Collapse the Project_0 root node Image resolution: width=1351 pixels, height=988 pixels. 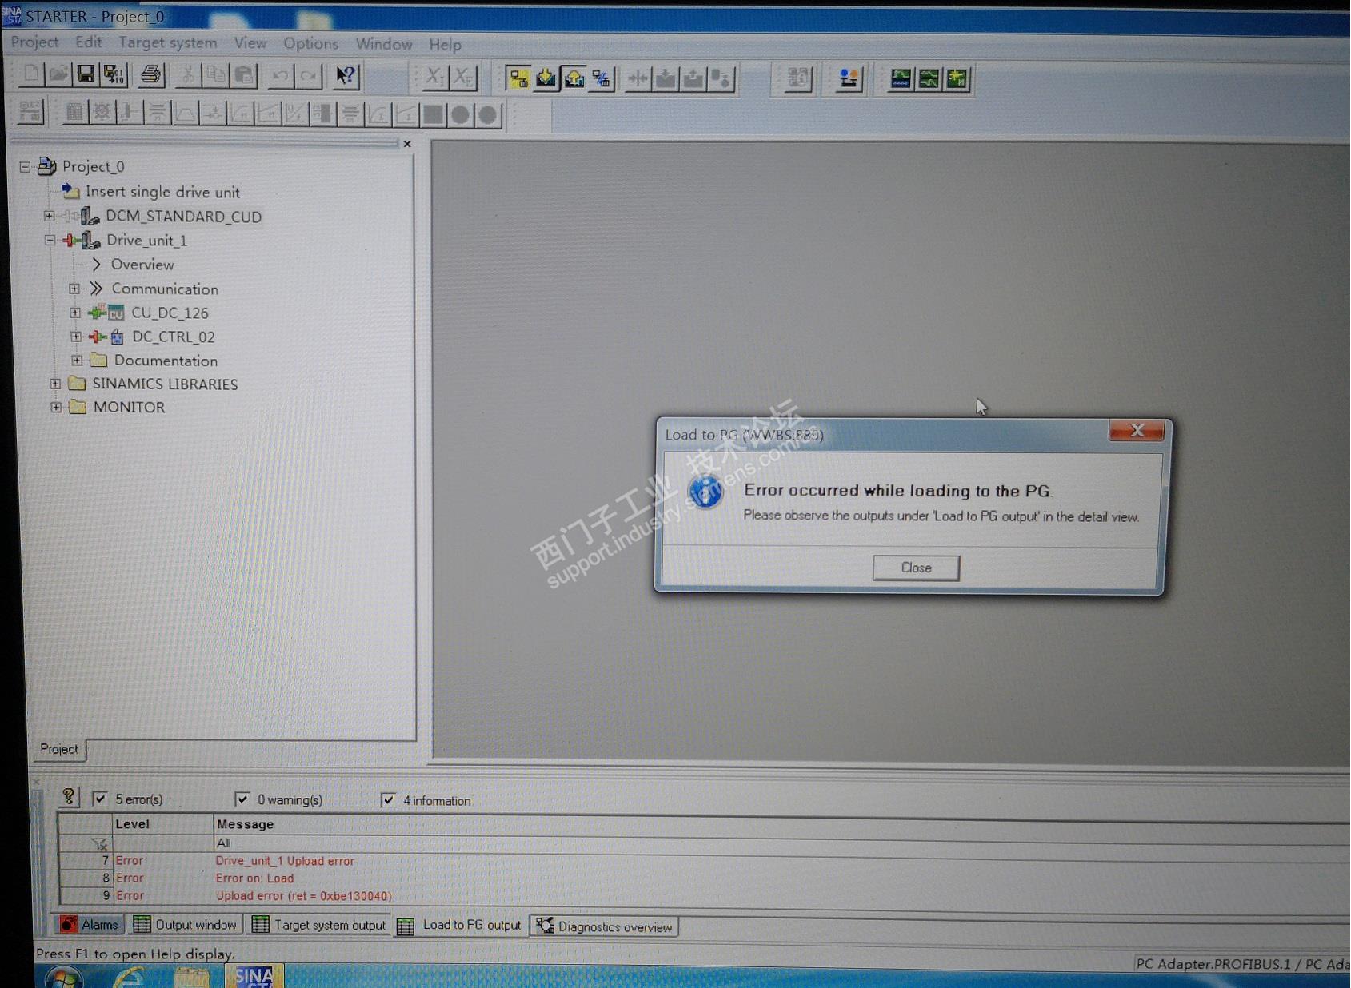tap(25, 167)
